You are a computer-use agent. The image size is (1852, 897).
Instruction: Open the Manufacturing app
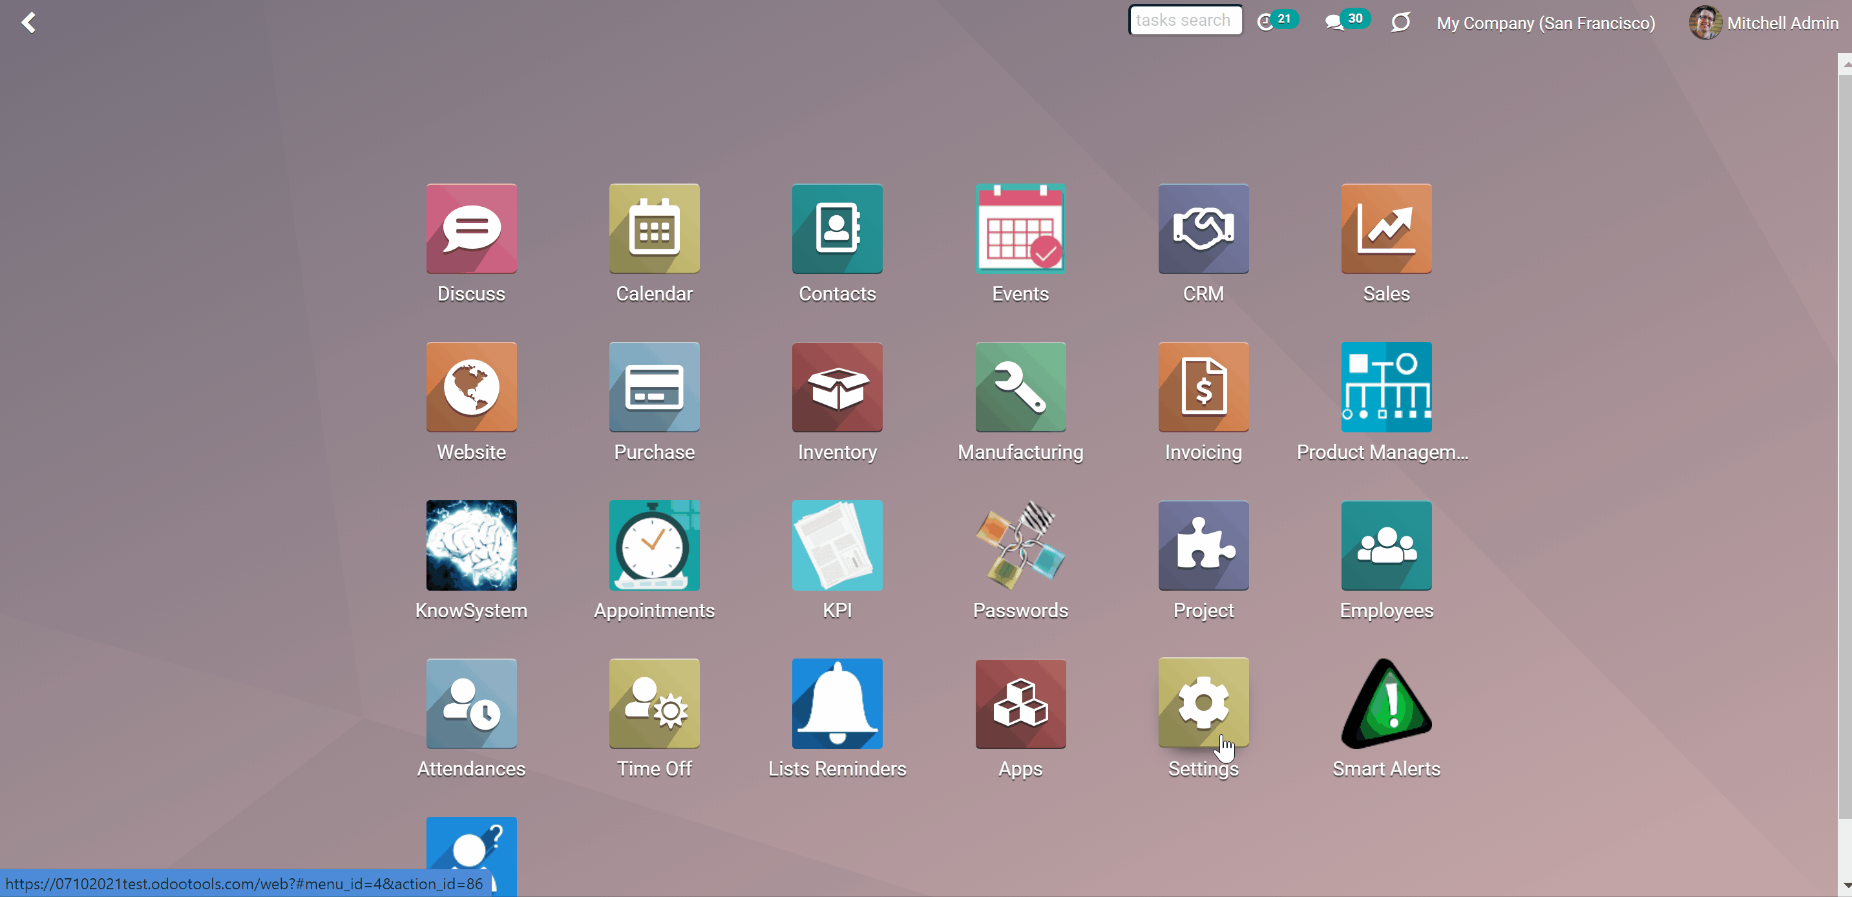point(1020,386)
